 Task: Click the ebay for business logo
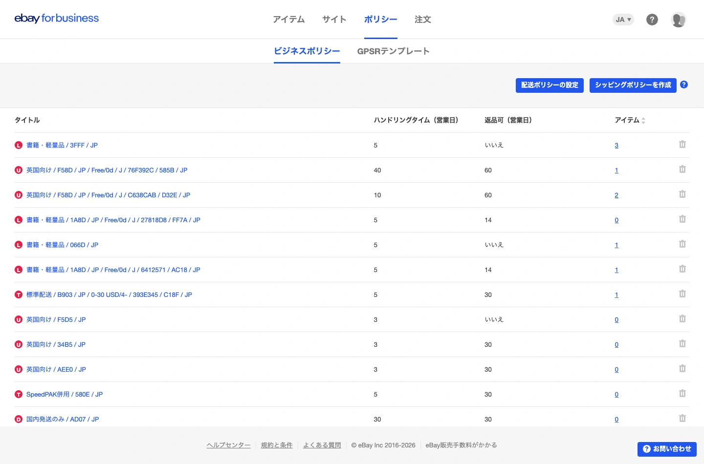(57, 19)
